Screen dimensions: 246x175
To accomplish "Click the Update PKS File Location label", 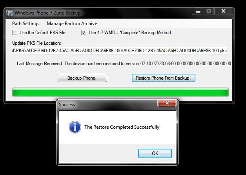I will [x=37, y=43].
